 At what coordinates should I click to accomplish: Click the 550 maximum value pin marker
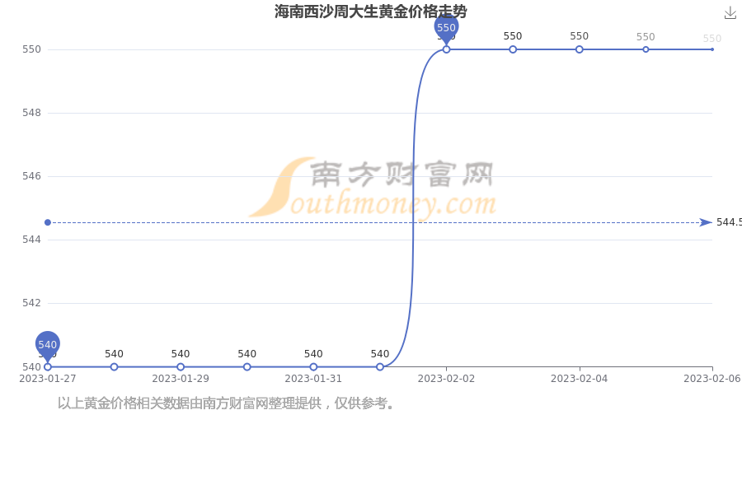446,29
